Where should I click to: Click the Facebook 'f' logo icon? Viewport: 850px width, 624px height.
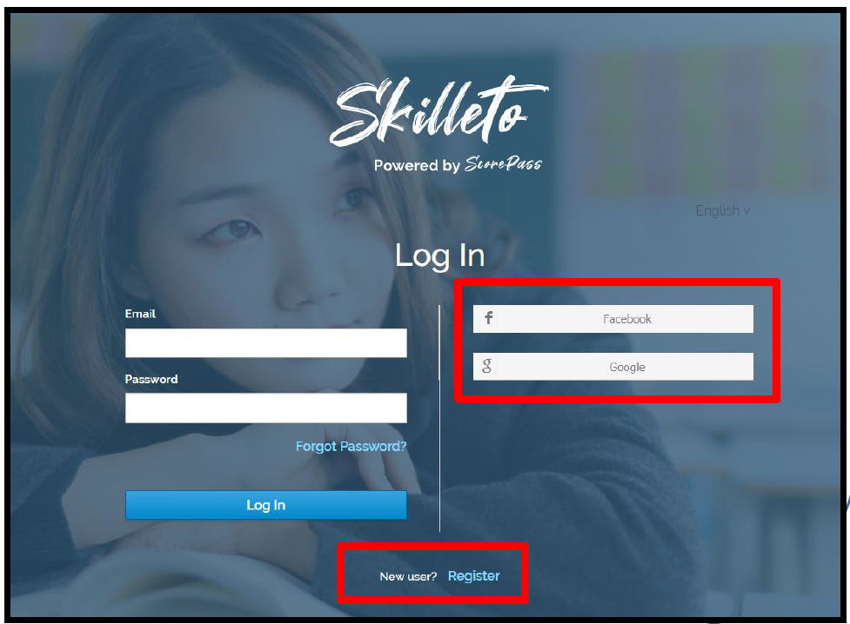[488, 318]
